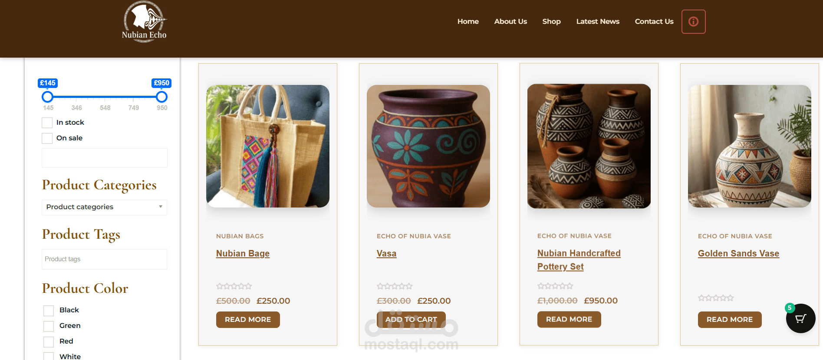The width and height of the screenshot is (823, 360).
Task: Click the Nubian Bage product image
Action: coord(268,146)
